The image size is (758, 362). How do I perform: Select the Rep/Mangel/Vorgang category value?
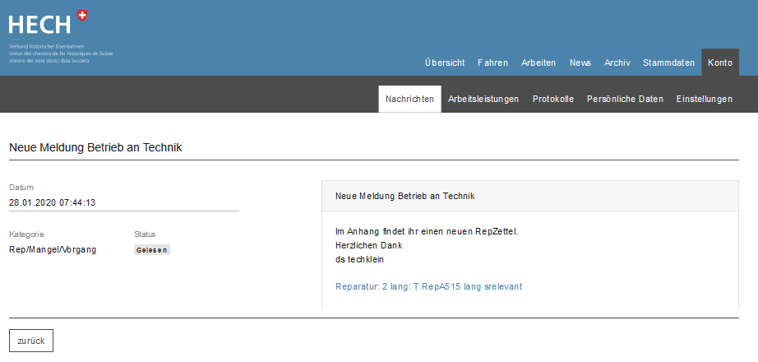coord(53,249)
